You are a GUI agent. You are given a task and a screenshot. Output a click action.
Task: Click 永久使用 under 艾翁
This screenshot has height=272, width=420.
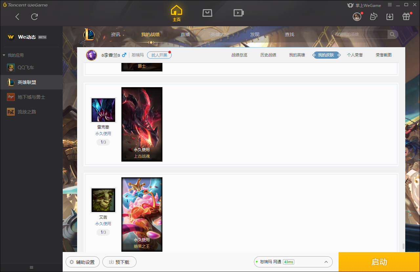click(x=103, y=224)
